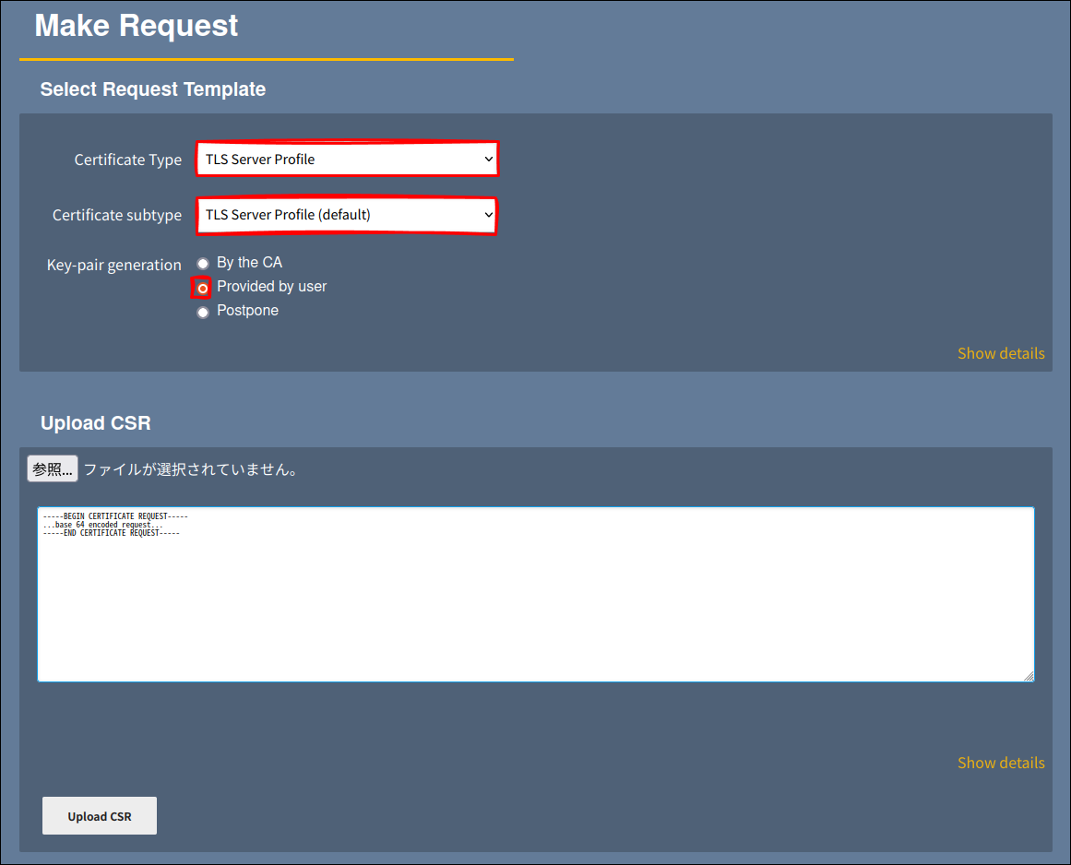1071x865 pixels.
Task: Click the Make Request page heading
Action: [137, 26]
